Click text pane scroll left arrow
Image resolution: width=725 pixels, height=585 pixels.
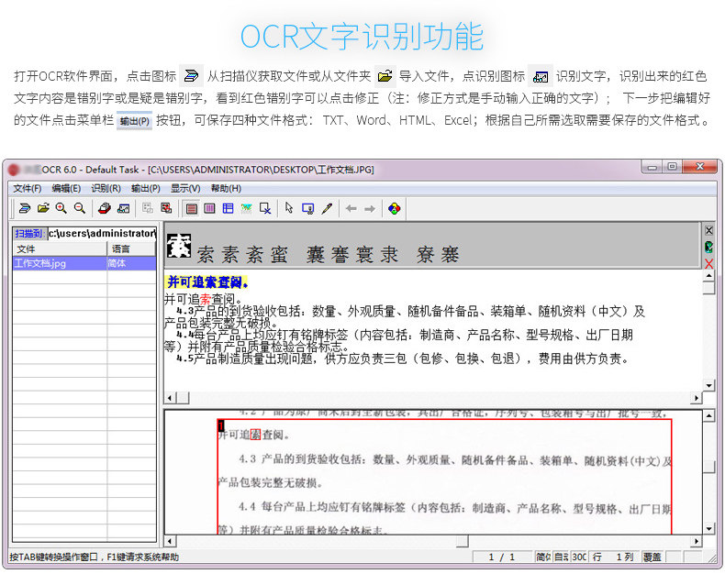point(170,397)
